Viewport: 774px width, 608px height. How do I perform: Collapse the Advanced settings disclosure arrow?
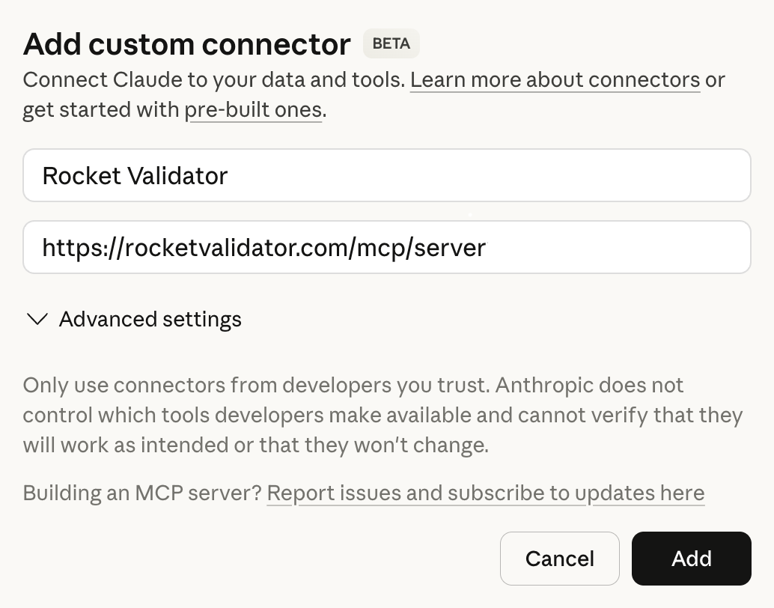click(37, 319)
